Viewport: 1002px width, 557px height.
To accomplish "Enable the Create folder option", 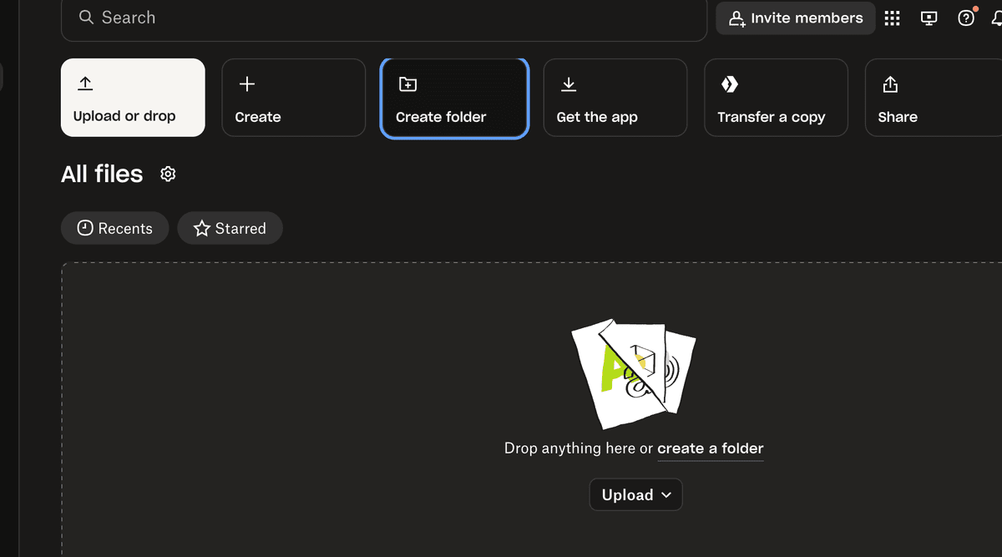I will point(454,98).
